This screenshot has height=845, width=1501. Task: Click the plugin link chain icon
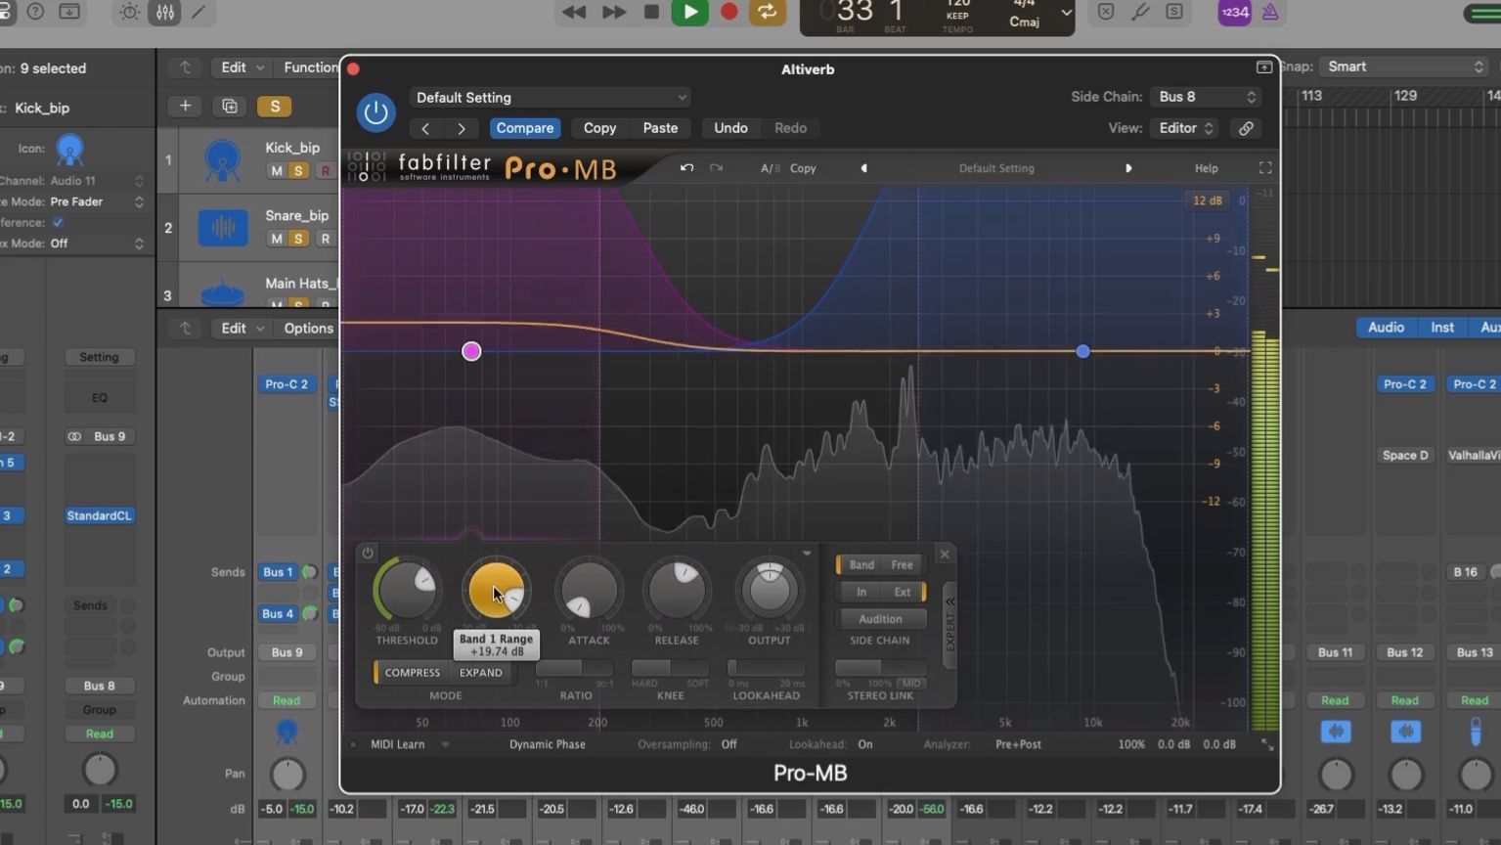[x=1246, y=128]
